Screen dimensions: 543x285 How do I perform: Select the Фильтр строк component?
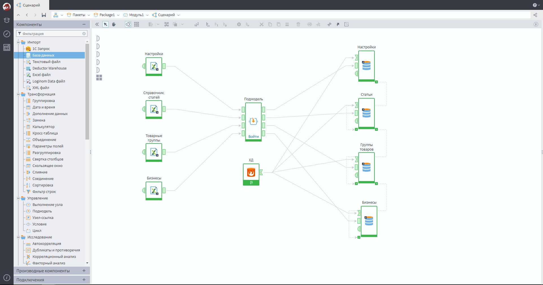click(44, 192)
